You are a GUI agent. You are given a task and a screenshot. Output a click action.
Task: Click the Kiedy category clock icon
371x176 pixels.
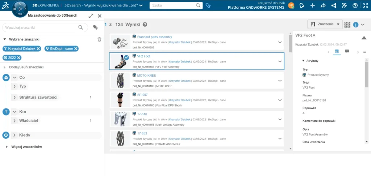(x=6, y=135)
